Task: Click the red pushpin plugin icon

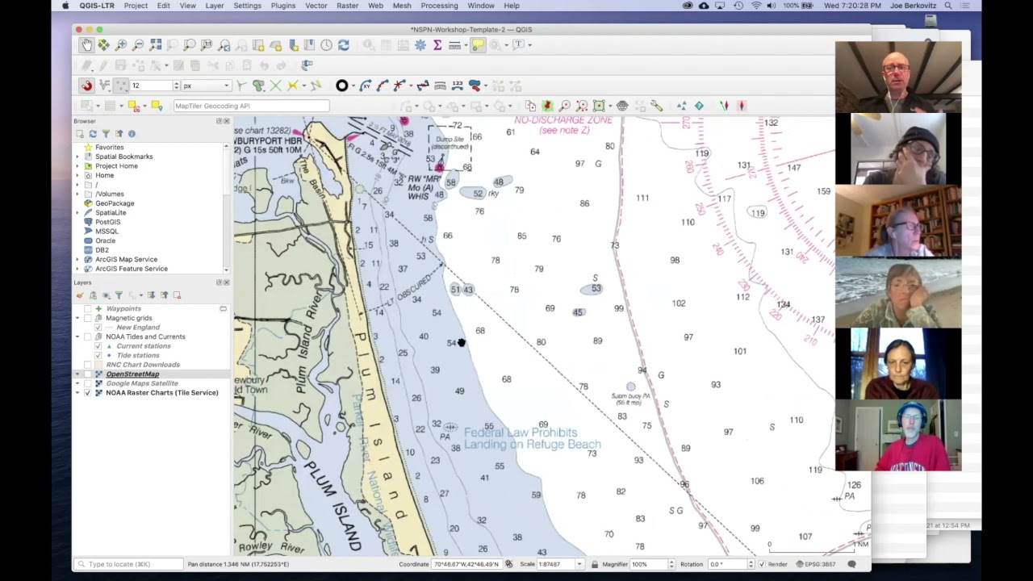Action: pos(547,106)
